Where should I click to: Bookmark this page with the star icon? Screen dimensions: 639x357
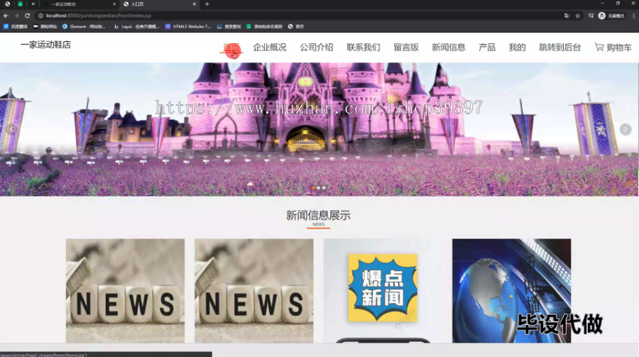click(x=578, y=16)
